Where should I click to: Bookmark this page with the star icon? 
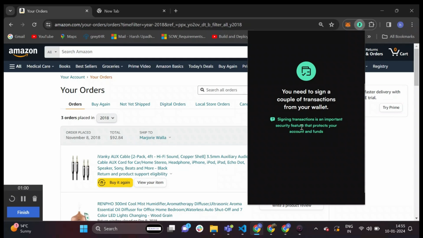(331, 25)
